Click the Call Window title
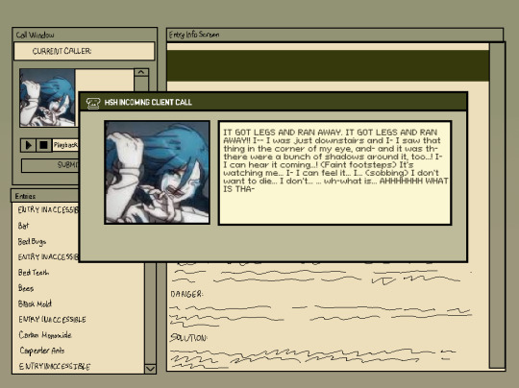 tap(36, 36)
